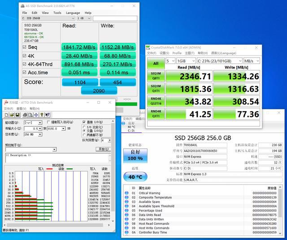Select the I/O 比较 radio button

click(x=84, y=127)
